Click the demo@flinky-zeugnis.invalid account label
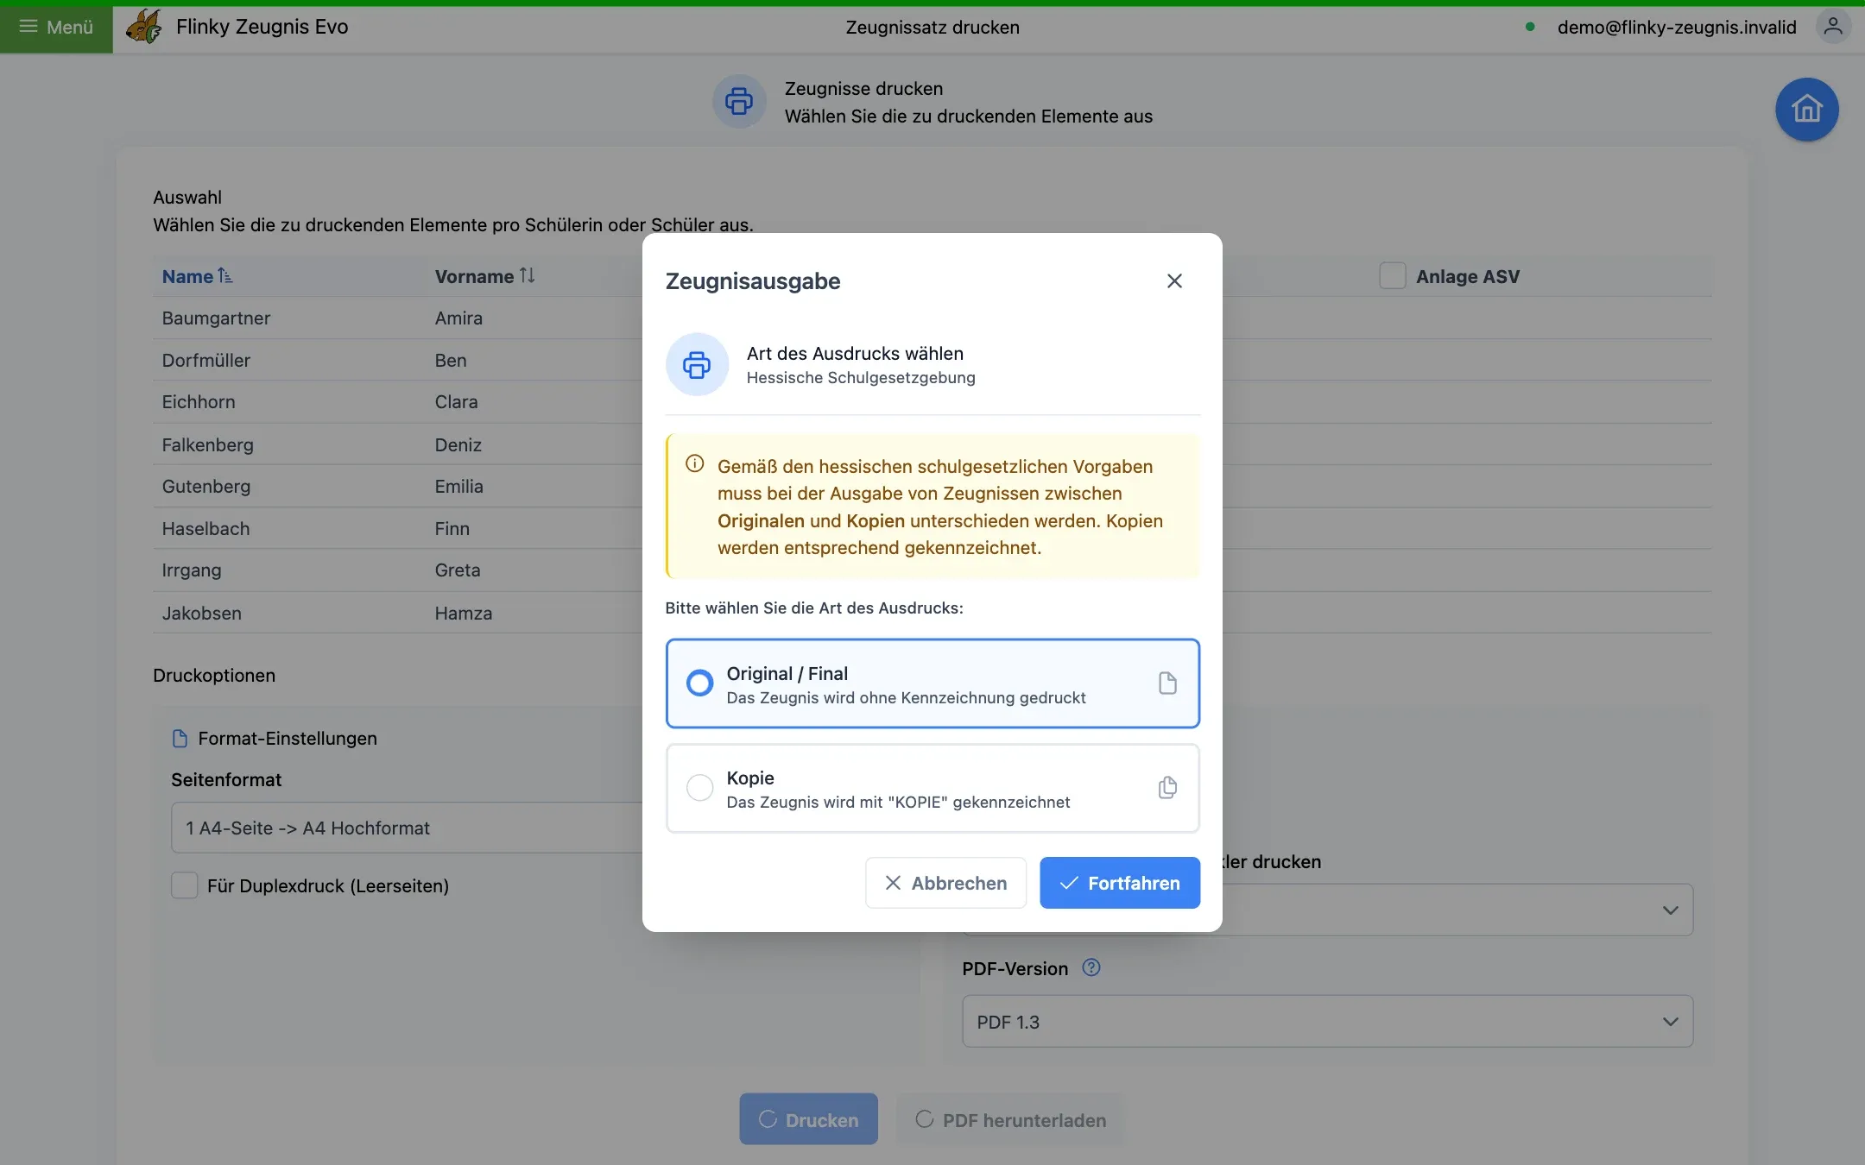 tap(1677, 27)
